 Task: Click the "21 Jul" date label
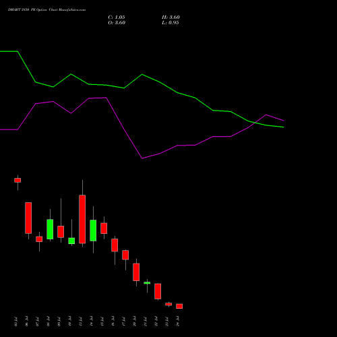coord(145,321)
